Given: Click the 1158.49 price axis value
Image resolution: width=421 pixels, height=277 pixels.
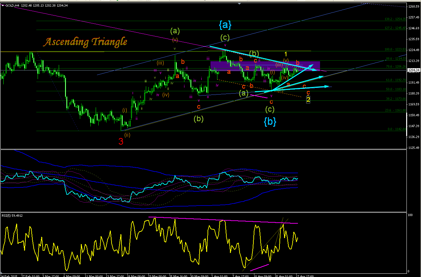Looking at the screenshot, I should click(x=414, y=115).
